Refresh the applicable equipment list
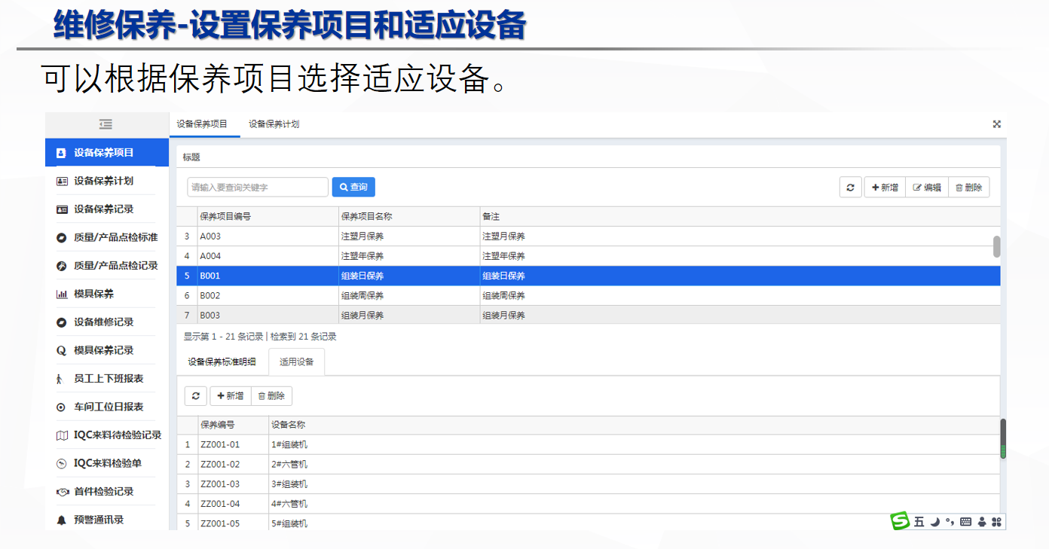 (195, 396)
